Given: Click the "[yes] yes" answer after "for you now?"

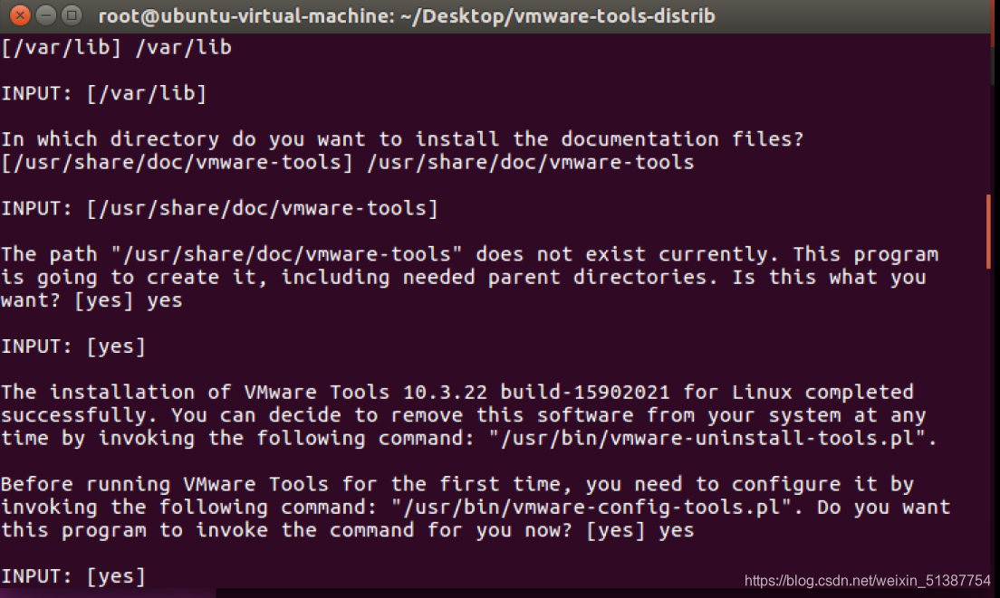Looking at the screenshot, I should click(640, 530).
